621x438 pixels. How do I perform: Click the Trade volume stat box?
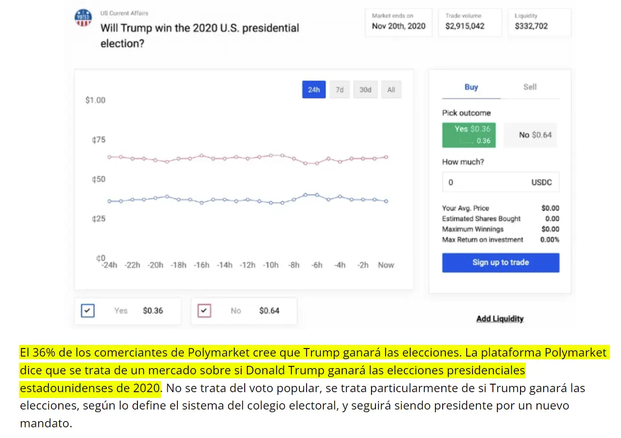click(469, 22)
